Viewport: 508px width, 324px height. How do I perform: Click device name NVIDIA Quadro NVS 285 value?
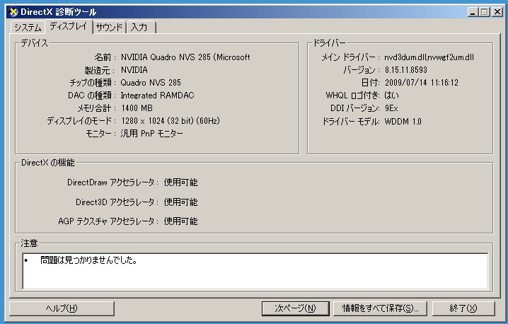tap(185, 57)
